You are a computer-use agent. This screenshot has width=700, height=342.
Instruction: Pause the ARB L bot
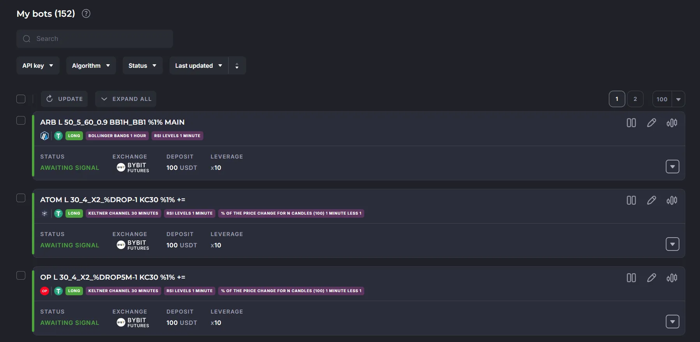[631, 123]
